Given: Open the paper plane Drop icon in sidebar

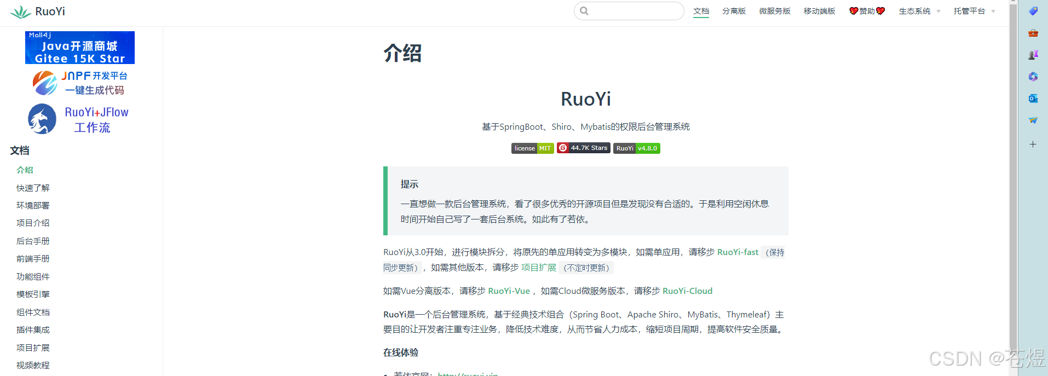Looking at the screenshot, I should click(x=1033, y=120).
